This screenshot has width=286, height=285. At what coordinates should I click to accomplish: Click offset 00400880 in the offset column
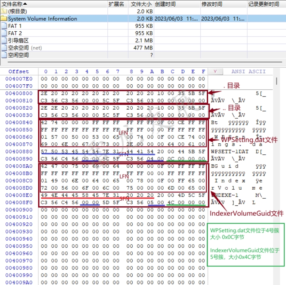(x=19, y=152)
